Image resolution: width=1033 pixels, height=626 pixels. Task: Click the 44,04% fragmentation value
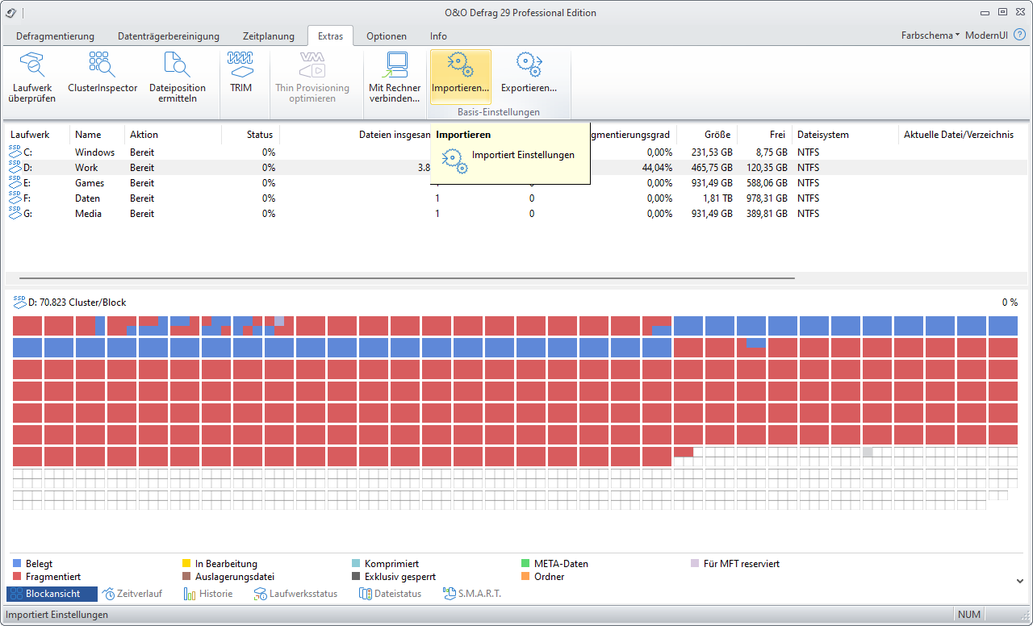click(656, 167)
